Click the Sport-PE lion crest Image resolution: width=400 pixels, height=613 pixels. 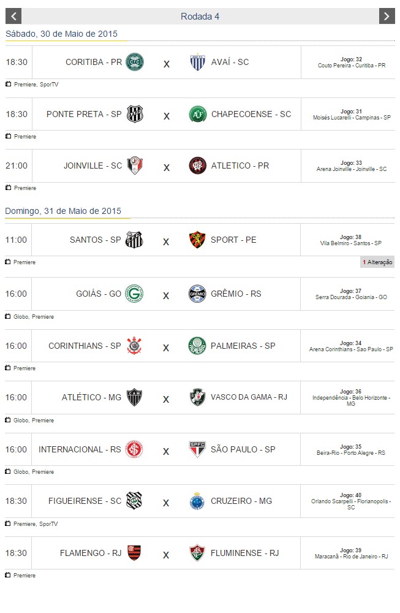click(197, 240)
